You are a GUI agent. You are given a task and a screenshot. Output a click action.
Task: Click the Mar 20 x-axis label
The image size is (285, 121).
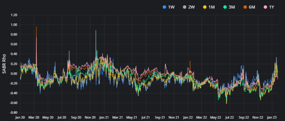(34, 117)
